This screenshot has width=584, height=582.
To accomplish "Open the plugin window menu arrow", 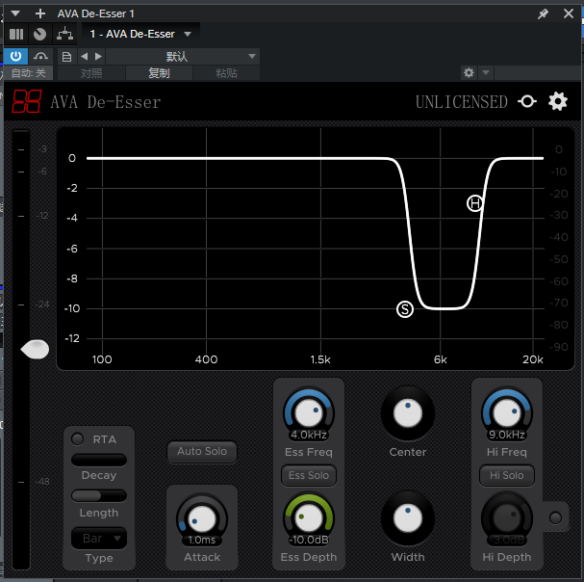I will point(15,13).
